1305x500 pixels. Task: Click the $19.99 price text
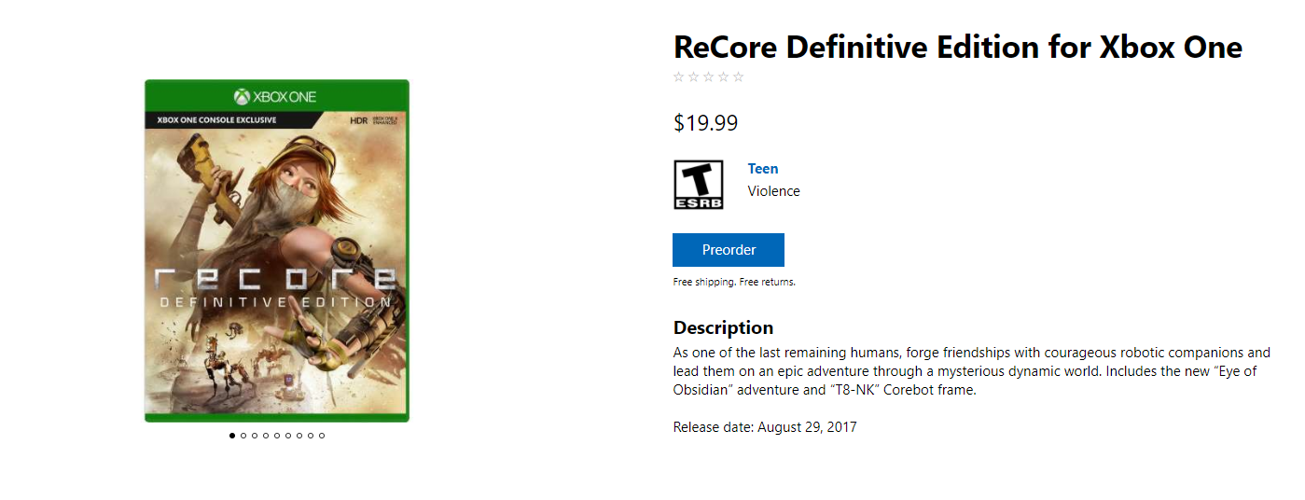pos(705,123)
